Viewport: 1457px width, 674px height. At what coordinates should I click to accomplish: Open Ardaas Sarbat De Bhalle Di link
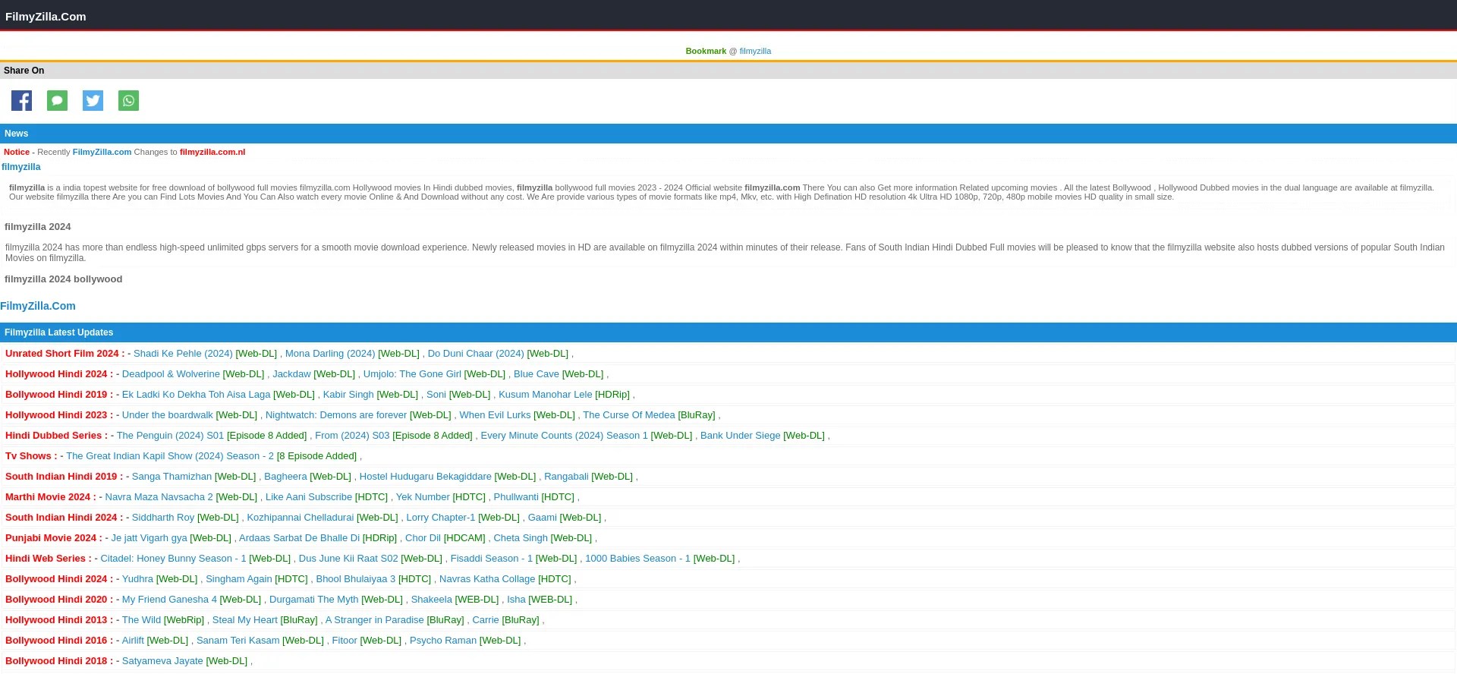299,538
